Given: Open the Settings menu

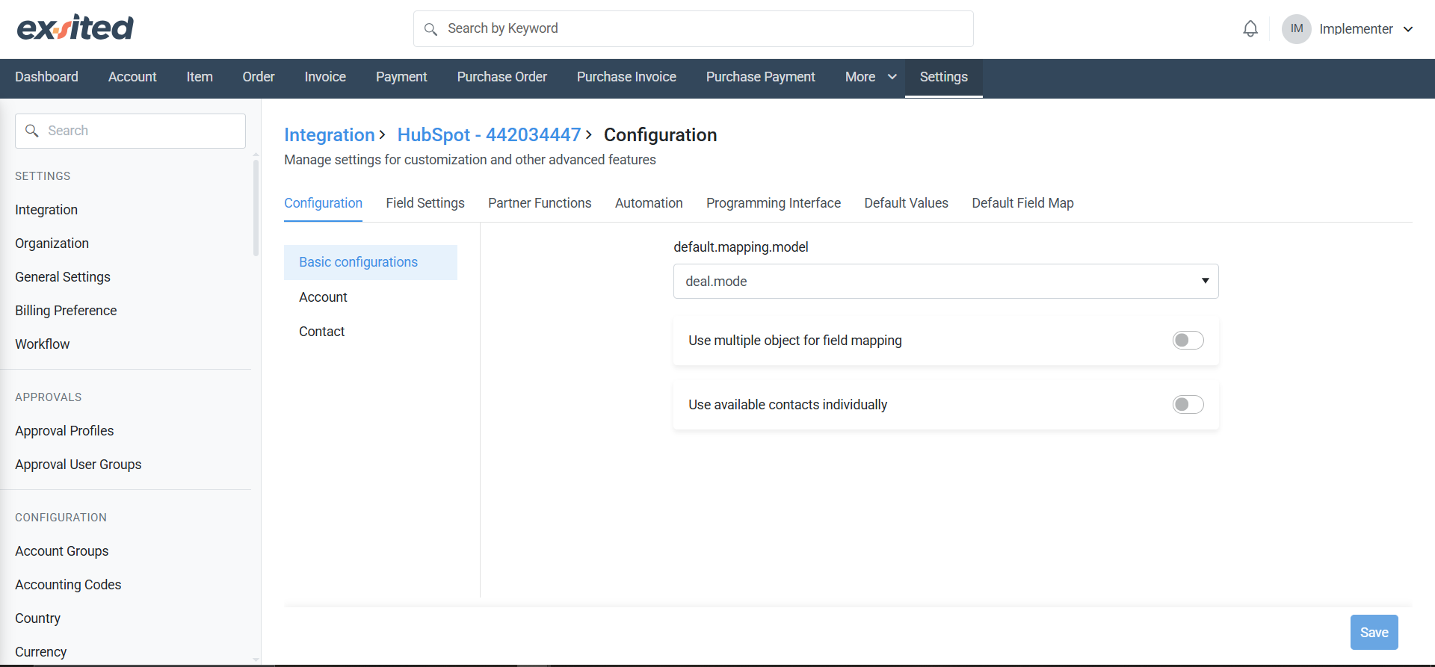Looking at the screenshot, I should tap(944, 78).
